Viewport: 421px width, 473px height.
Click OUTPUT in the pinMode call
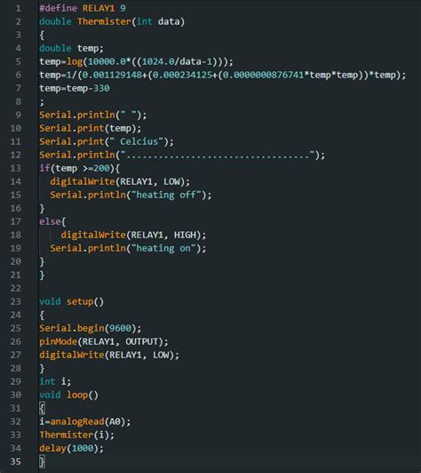coord(141,341)
